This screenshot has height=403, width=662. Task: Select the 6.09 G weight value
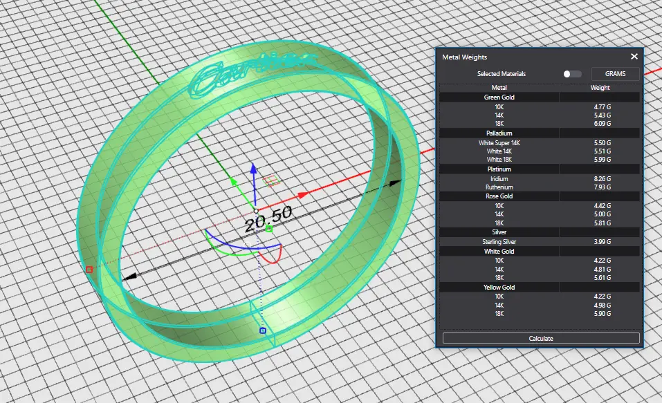click(x=603, y=124)
